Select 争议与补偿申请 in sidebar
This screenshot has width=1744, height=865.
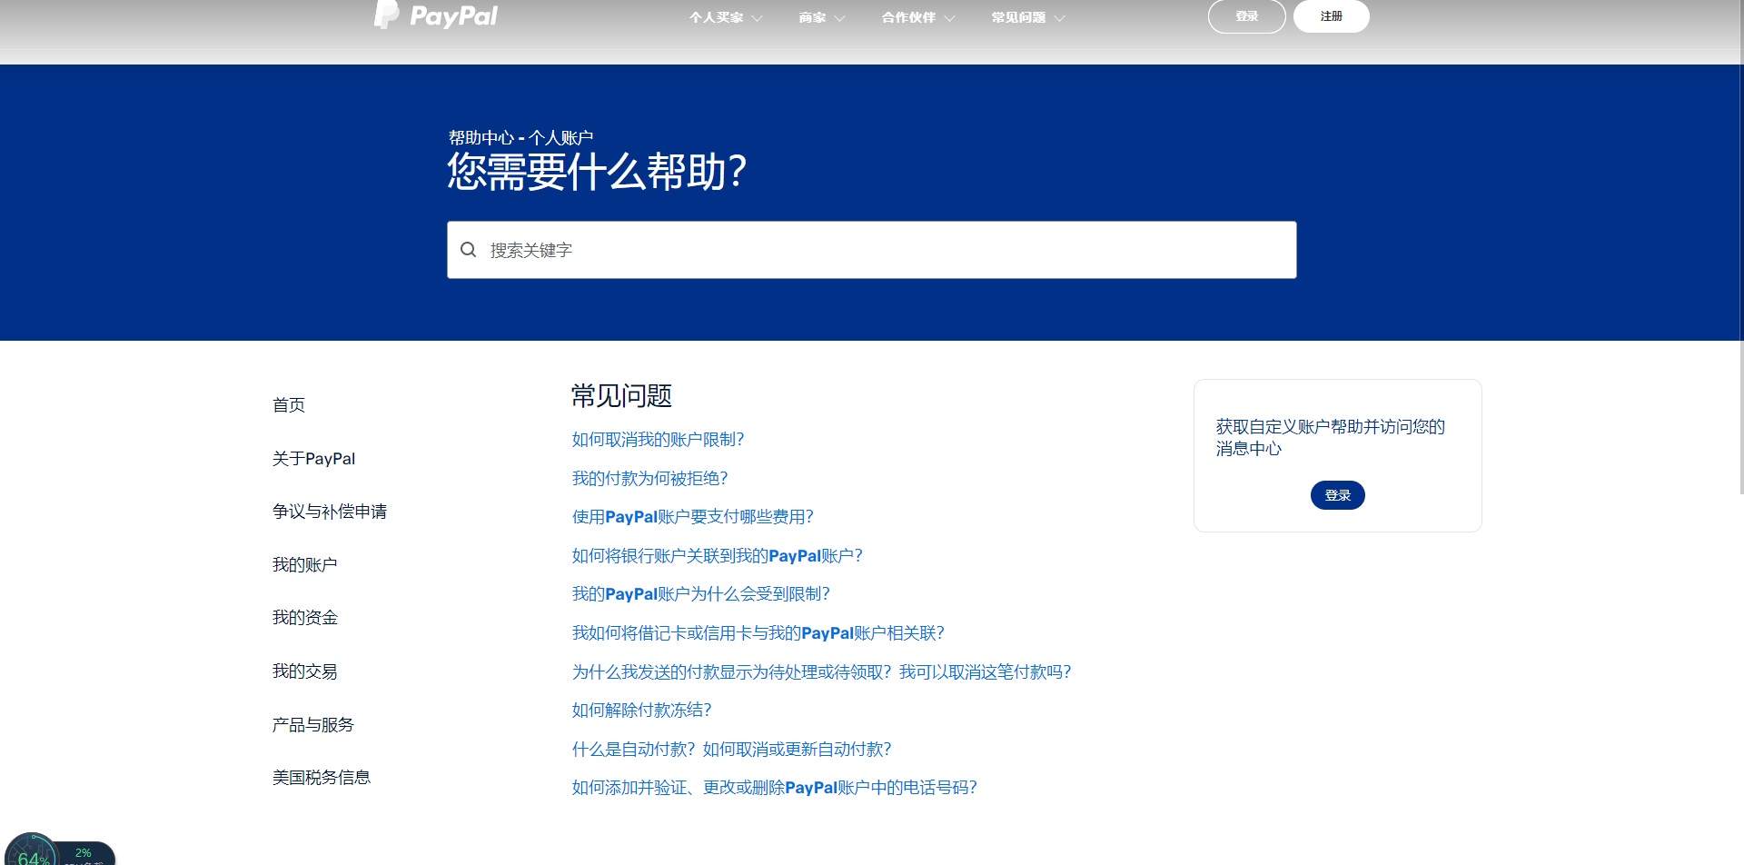click(x=330, y=512)
